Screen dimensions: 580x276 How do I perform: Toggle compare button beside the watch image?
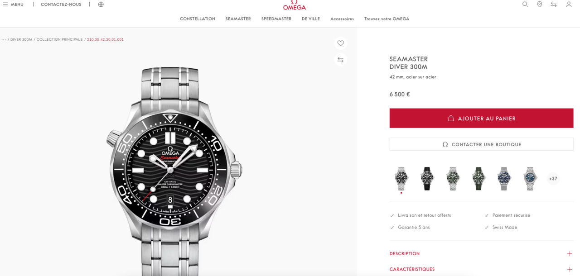pyautogui.click(x=341, y=60)
